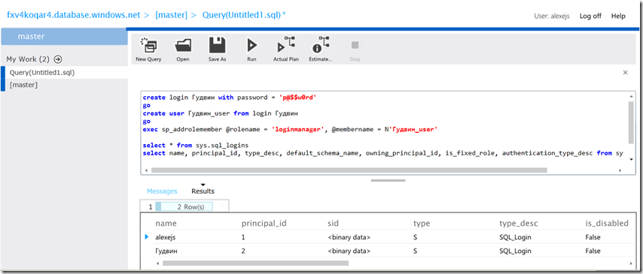Click the principal_id column header
The width and height of the screenshot is (643, 274).
(264, 223)
